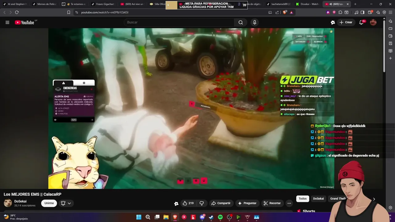Open taskbar search magnifier

(x=148, y=217)
